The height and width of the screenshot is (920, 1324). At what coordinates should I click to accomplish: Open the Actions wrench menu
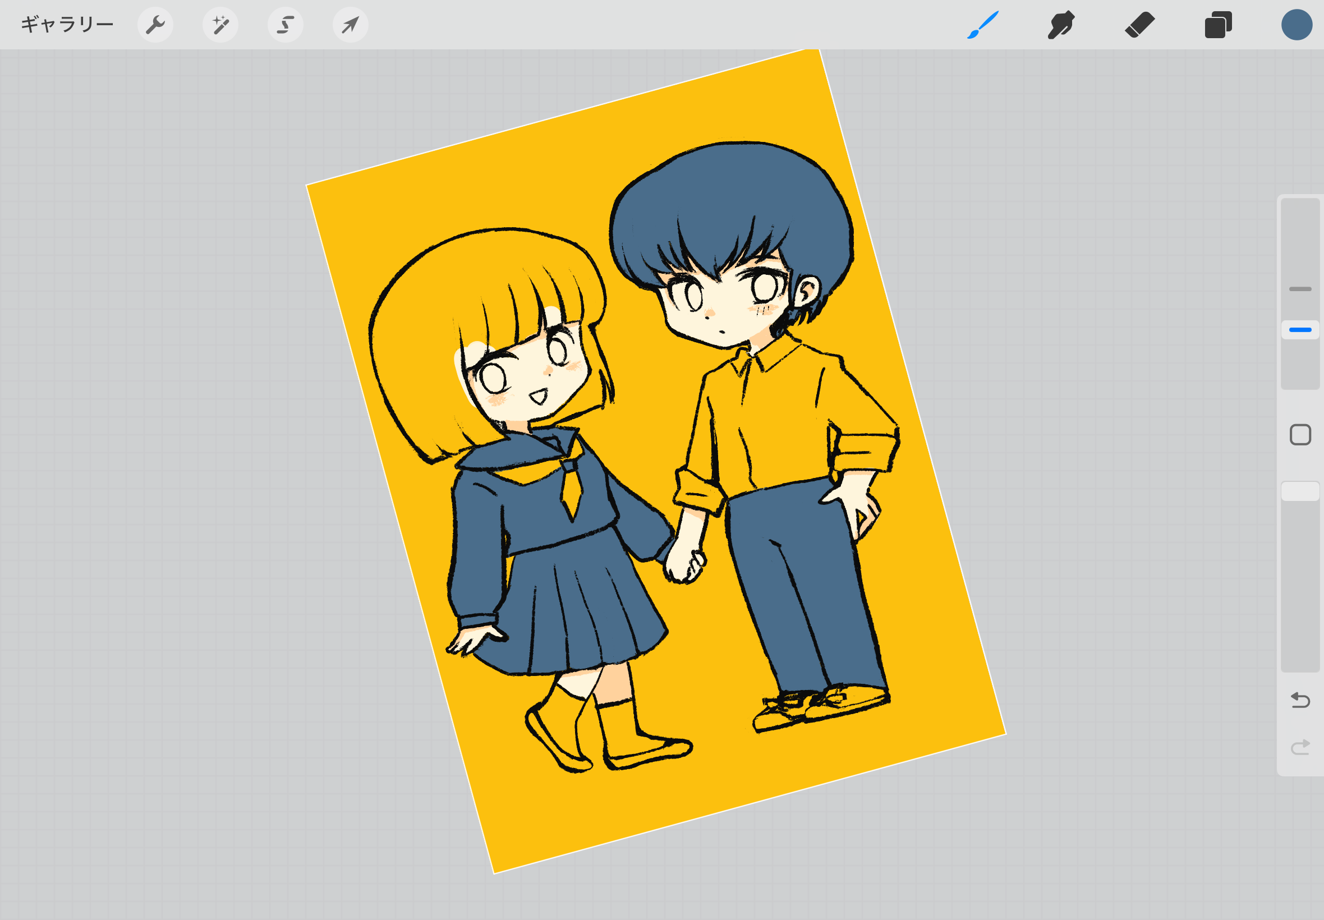(155, 25)
